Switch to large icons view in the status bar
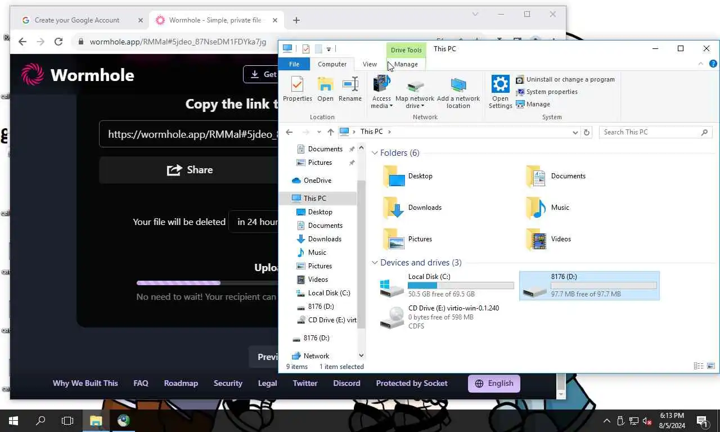This screenshot has height=432, width=720. 710,366
